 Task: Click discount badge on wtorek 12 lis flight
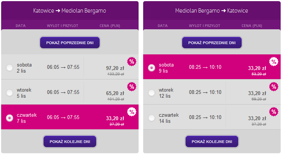pos(273,87)
